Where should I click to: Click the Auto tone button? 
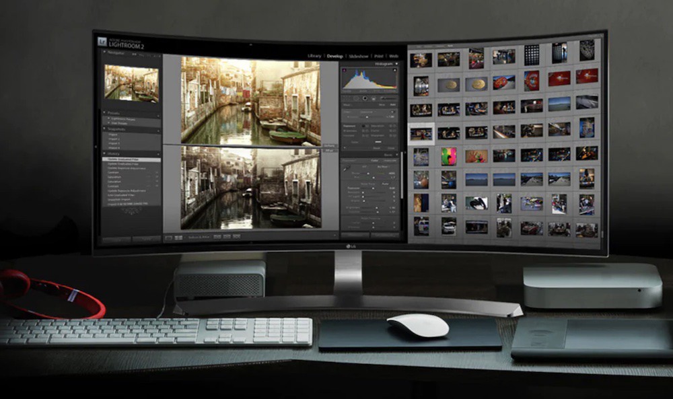pyautogui.click(x=385, y=184)
